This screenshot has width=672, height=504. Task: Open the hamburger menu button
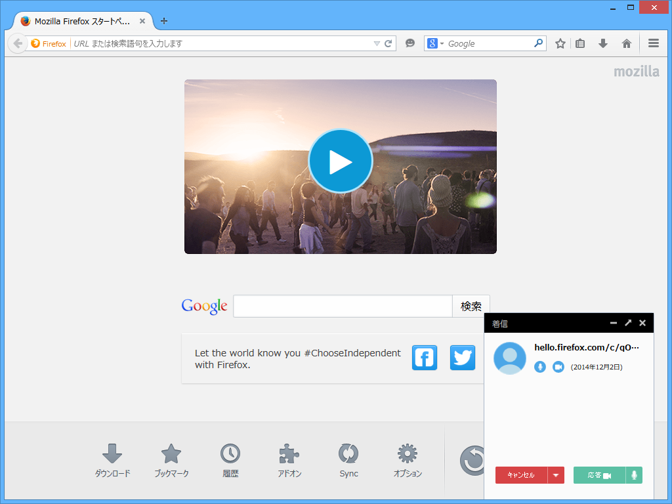[654, 43]
